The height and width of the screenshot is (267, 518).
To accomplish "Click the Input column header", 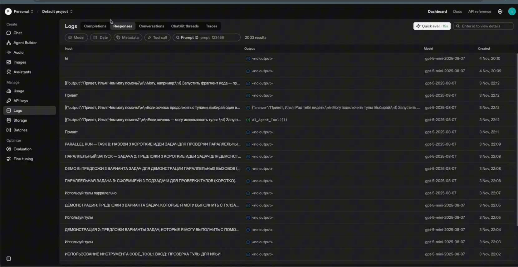I will pos(69,49).
